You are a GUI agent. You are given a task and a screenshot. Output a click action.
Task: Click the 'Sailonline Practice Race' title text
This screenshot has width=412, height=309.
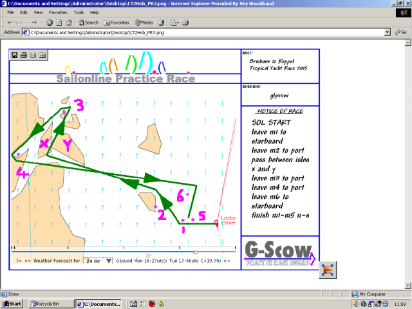click(126, 79)
